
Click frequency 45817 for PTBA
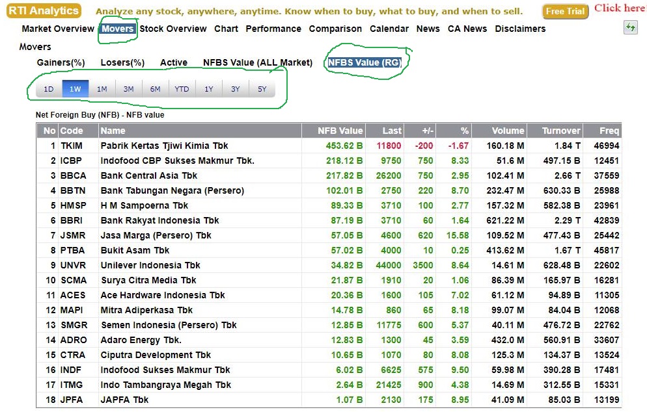(607, 250)
